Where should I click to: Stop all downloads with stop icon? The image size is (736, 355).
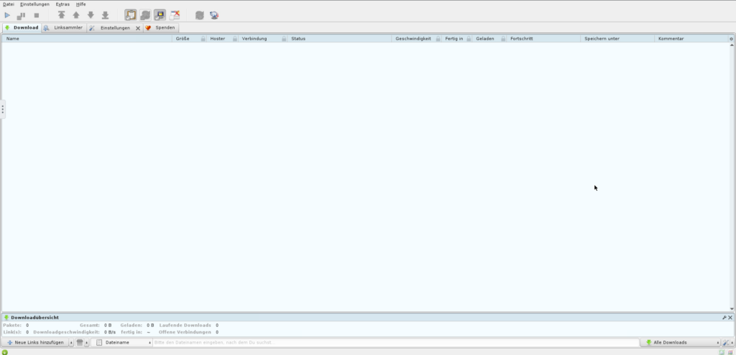tap(36, 16)
